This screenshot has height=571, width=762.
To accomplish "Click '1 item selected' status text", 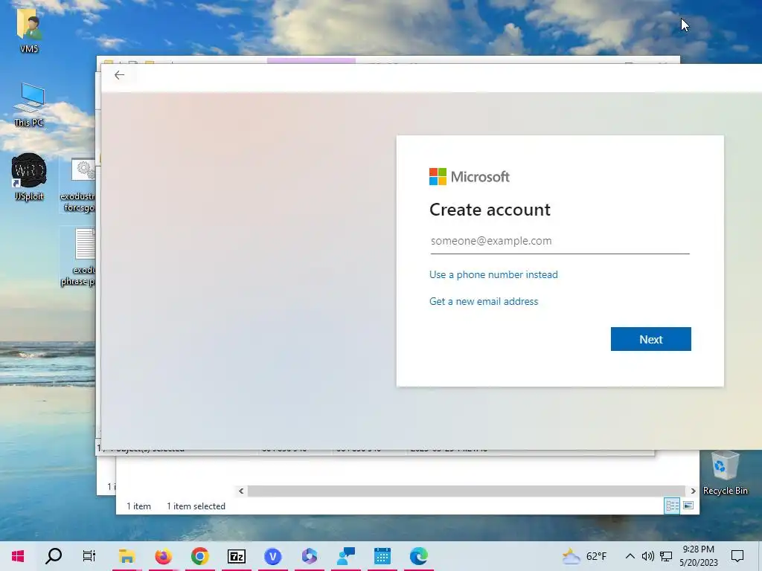I will pyautogui.click(x=196, y=506).
